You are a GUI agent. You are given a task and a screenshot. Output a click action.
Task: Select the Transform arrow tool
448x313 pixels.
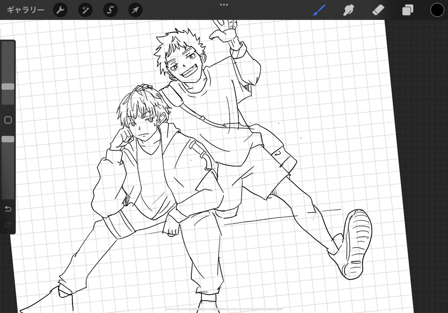tap(136, 10)
